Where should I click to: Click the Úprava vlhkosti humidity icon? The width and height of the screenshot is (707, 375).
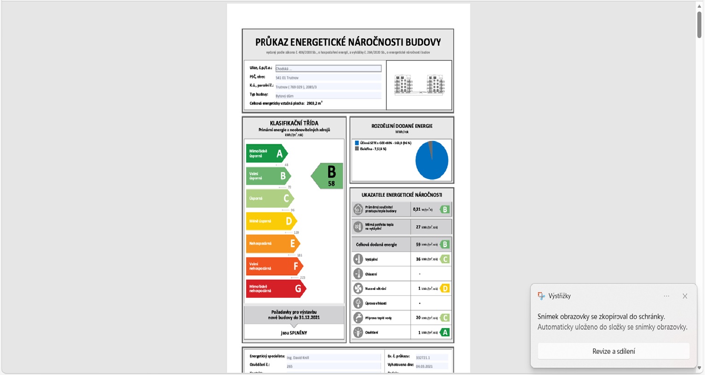click(358, 303)
